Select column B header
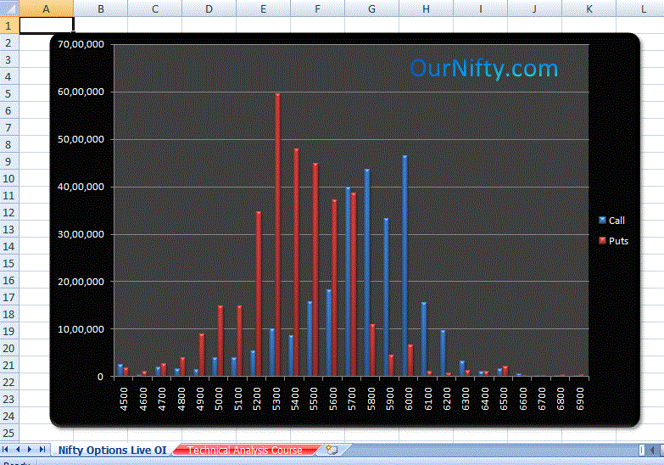Screen dimensions: 664x465 click(101, 8)
